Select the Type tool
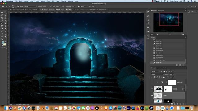The height and width of the screenshot is (111, 198). pyautogui.click(x=2, y=34)
